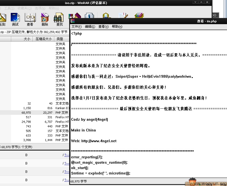Click the line Codz by angel(4ngel)

tap(90, 120)
